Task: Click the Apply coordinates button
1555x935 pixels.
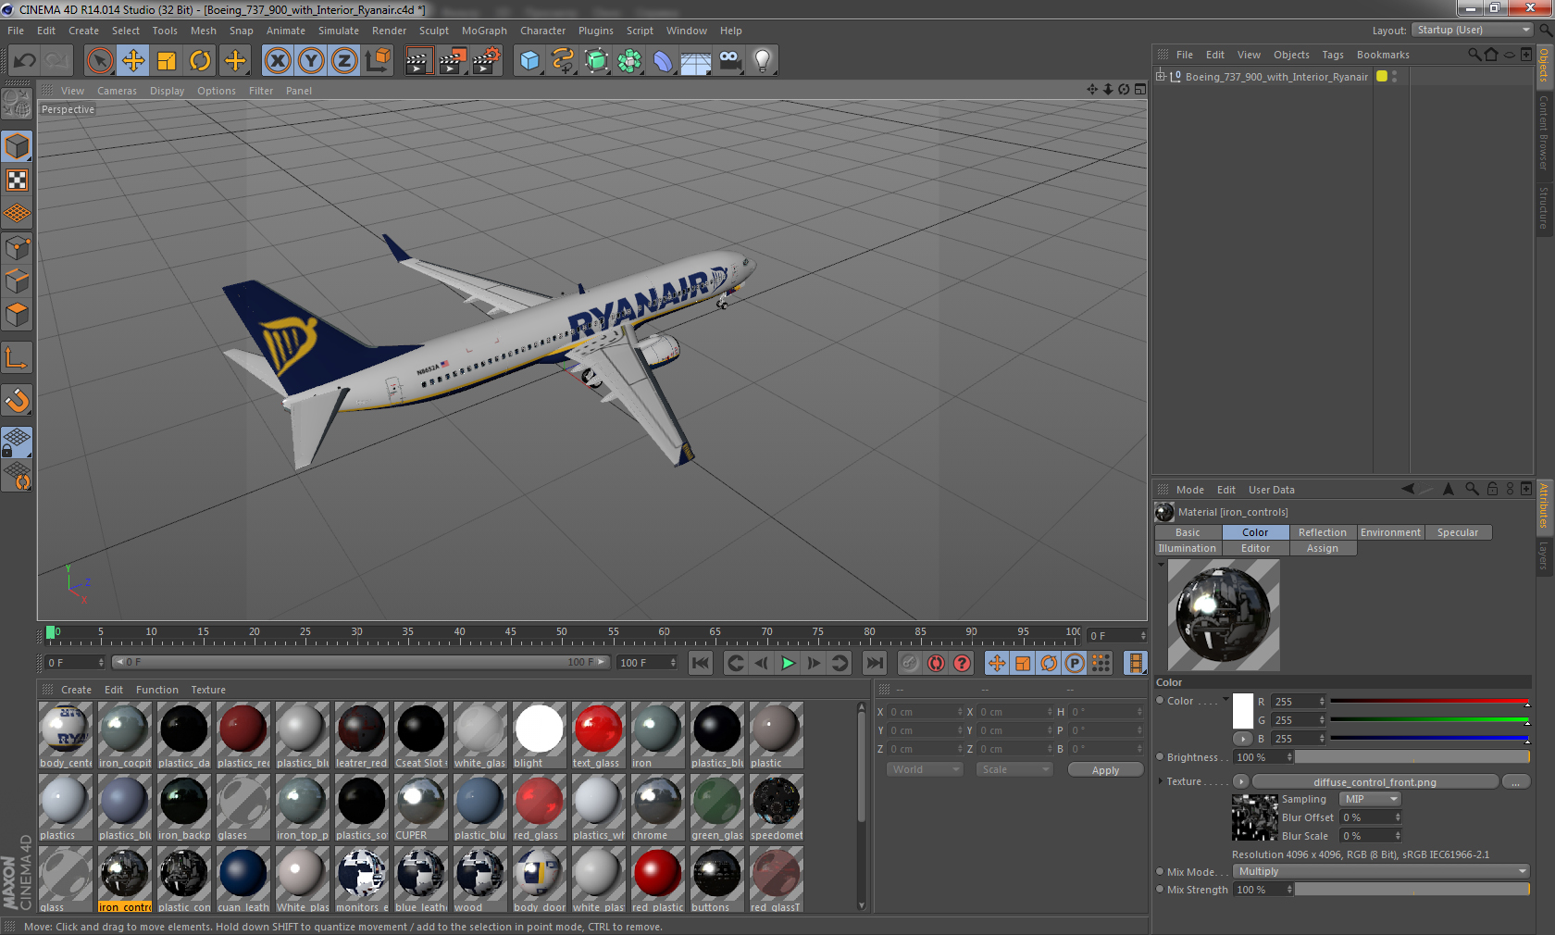Action: (1105, 770)
